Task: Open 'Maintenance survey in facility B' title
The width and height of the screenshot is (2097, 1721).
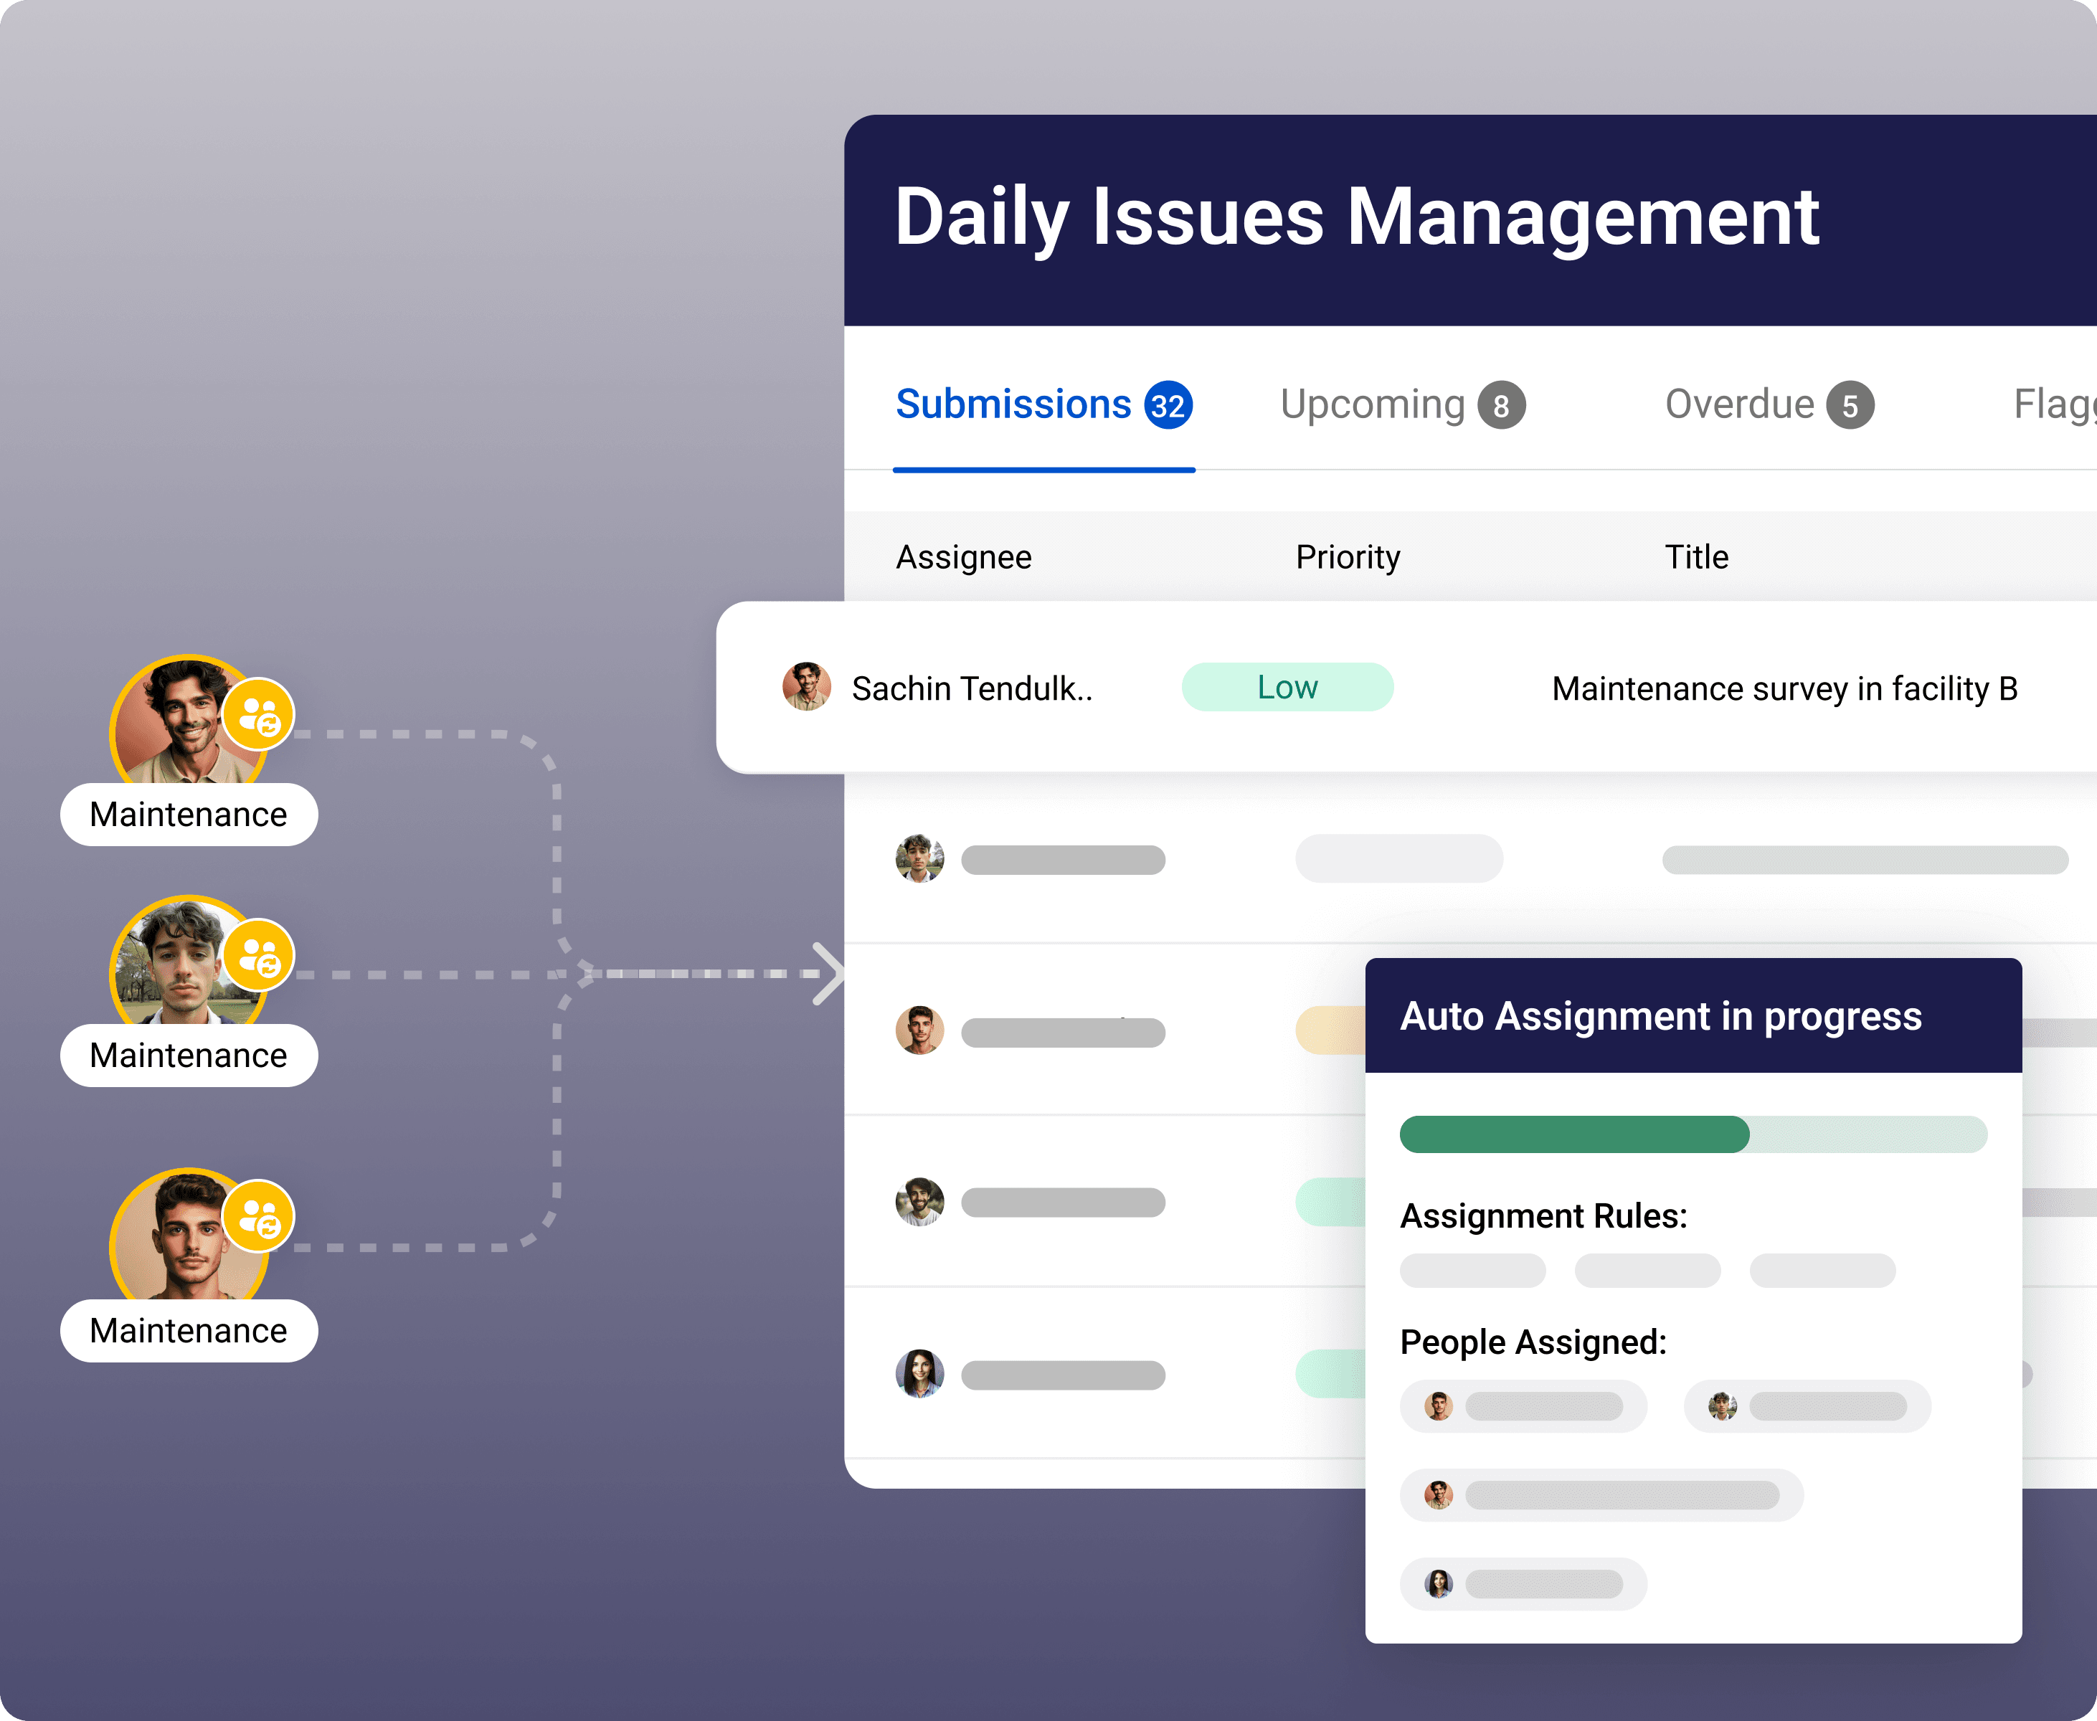Action: [x=1784, y=688]
